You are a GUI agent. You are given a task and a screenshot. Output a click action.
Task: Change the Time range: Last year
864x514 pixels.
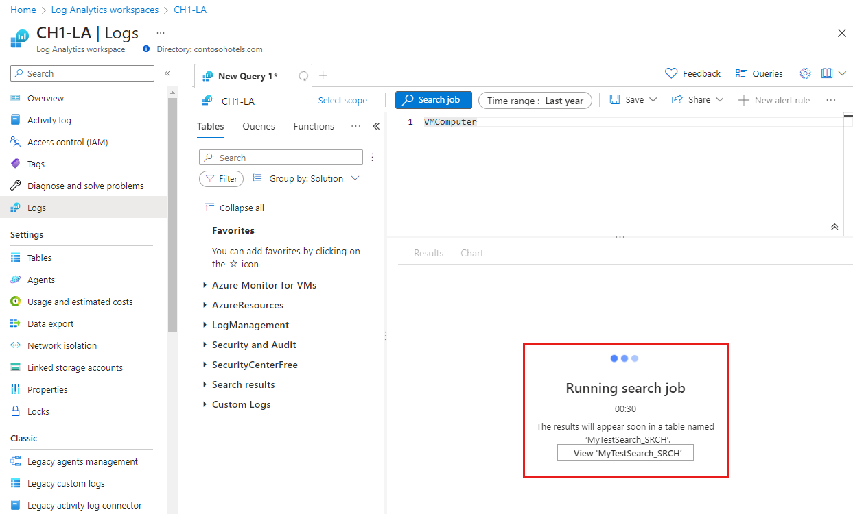point(535,101)
